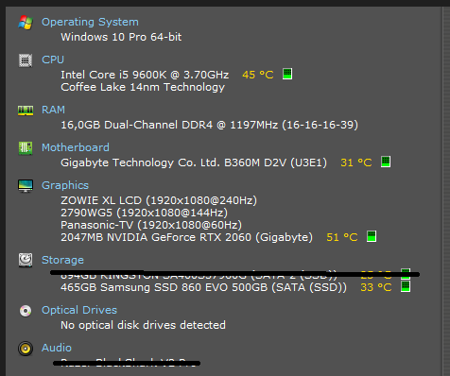Viewport: 450px width, 376px height.
Task: Open the Motherboard section link
Action: [76, 147]
